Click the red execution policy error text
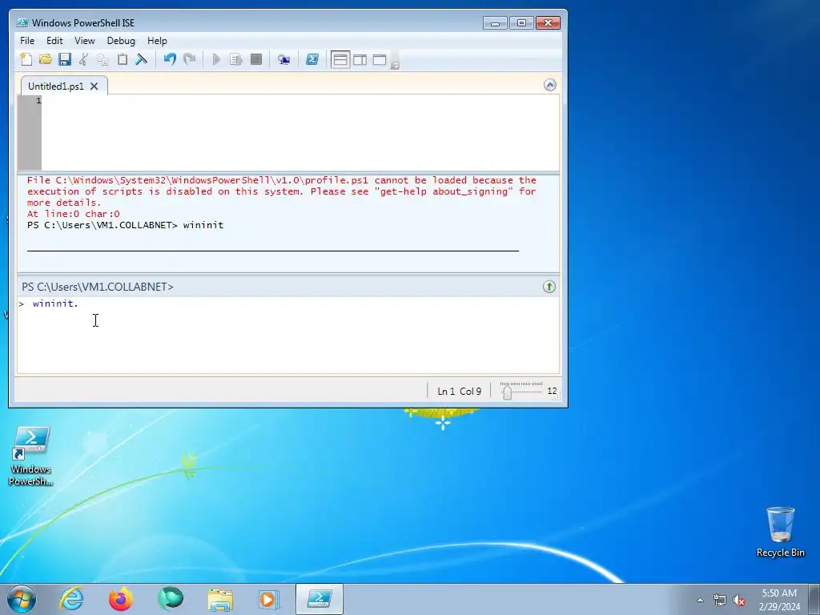The height and width of the screenshot is (615, 820). (x=282, y=197)
